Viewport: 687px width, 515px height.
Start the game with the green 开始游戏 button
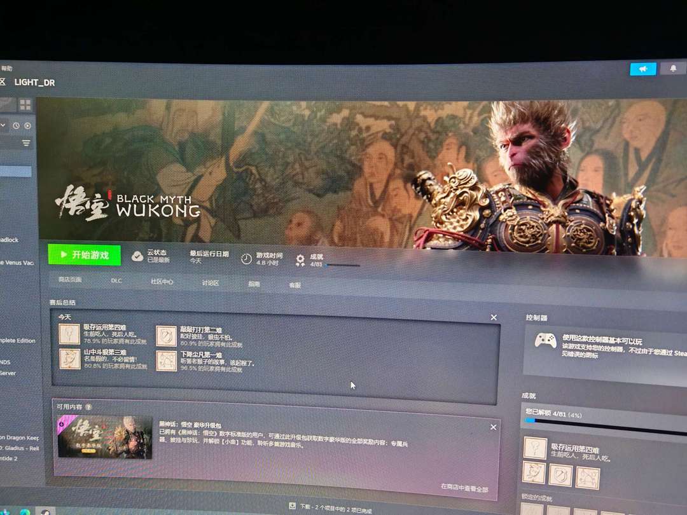[84, 254]
